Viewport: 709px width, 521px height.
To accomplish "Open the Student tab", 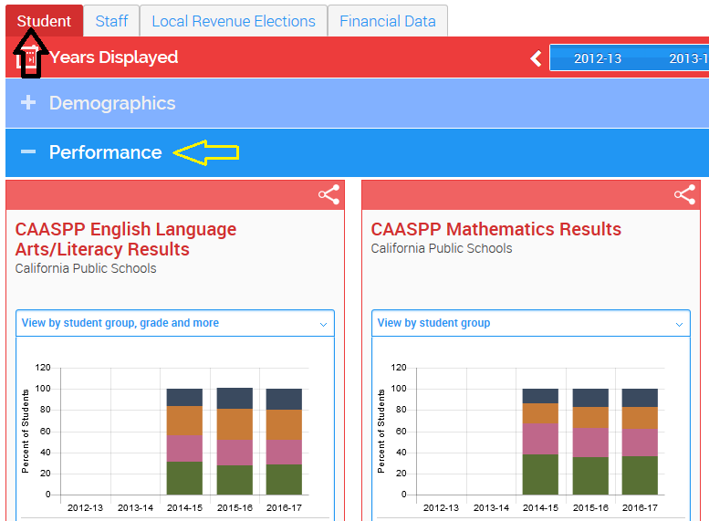I will pos(44,21).
